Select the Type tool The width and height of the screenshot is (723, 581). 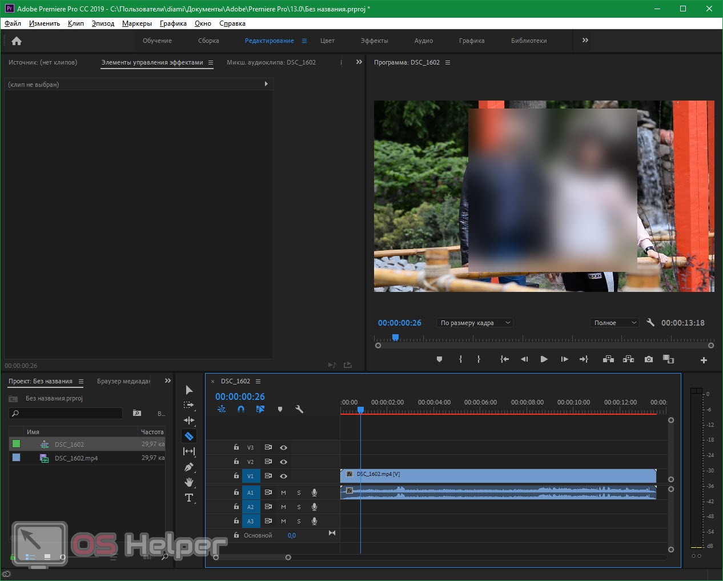(x=189, y=498)
